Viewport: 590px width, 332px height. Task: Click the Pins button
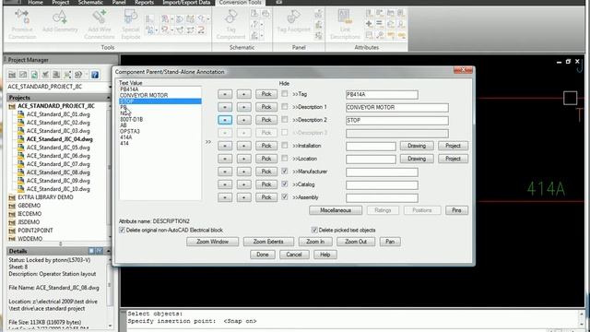[x=456, y=210]
